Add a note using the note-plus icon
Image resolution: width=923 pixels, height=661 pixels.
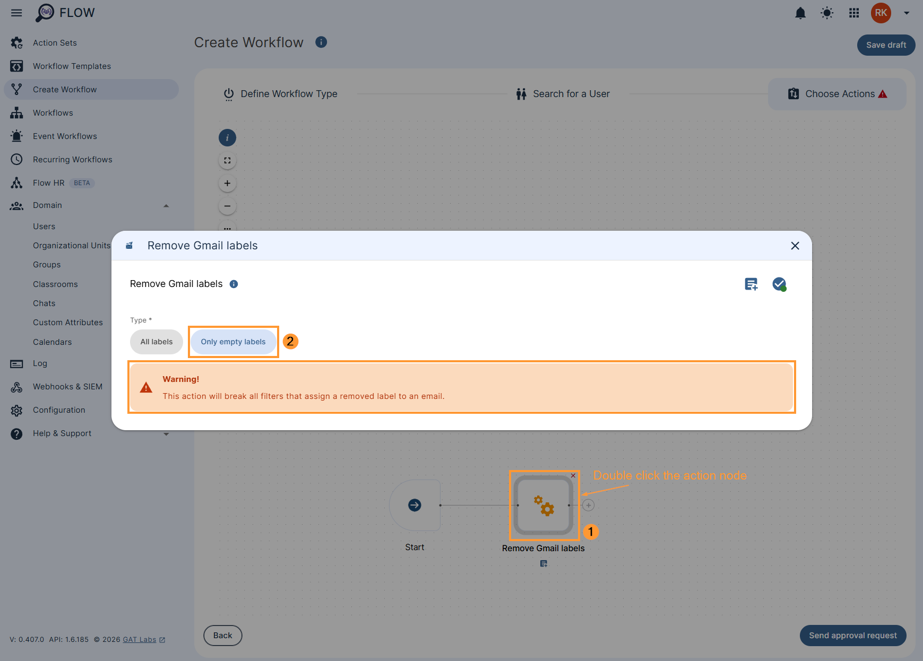point(751,284)
